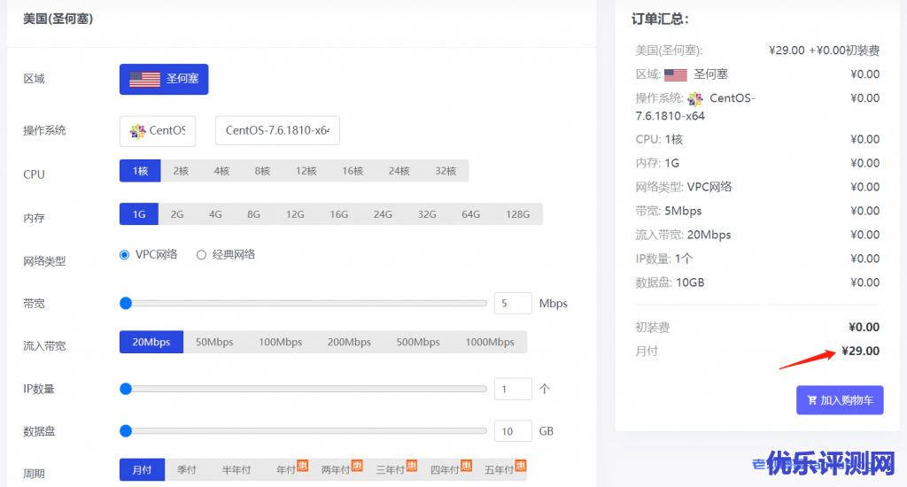Screen dimensions: 907x487
Task: Click the CentOS icon in order summary
Action: [695, 99]
